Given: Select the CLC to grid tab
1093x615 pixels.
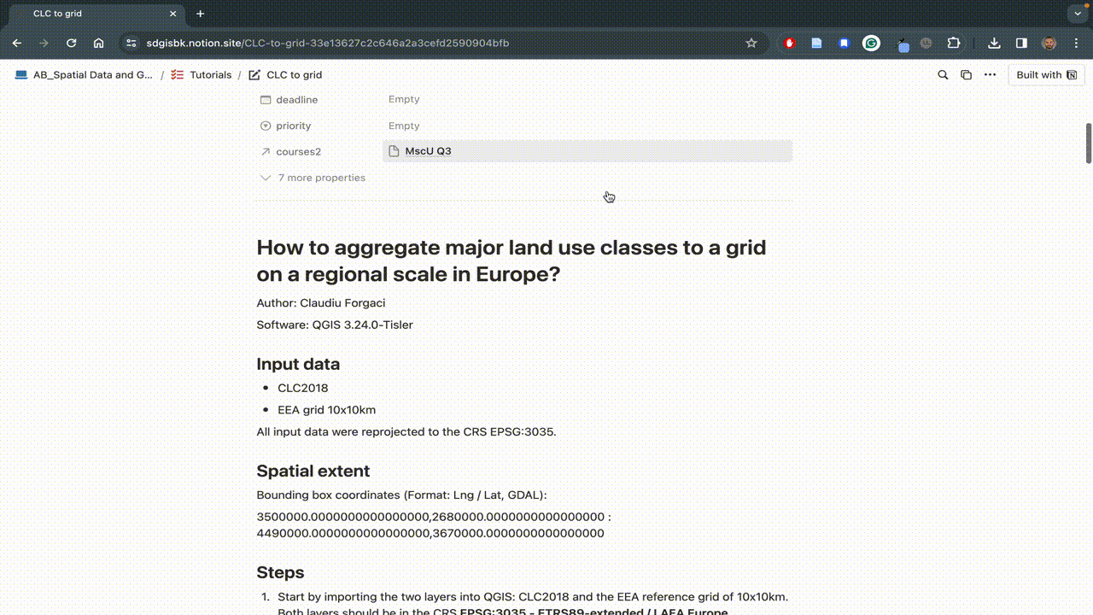Looking at the screenshot, I should point(94,14).
